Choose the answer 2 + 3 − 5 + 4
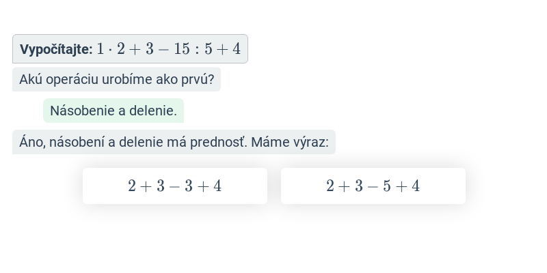Viewport: 547px width, 273px height. (373, 186)
